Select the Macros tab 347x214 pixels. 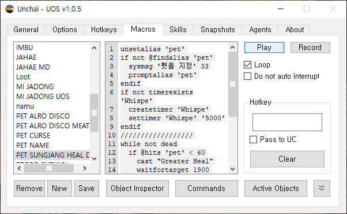pyautogui.click(x=143, y=29)
